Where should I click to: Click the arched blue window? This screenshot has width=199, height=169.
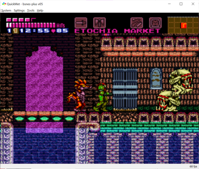(x=156, y=79)
